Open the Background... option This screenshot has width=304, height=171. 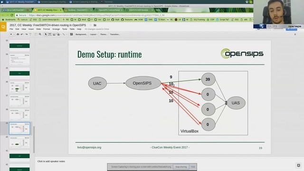click(x=81, y=34)
